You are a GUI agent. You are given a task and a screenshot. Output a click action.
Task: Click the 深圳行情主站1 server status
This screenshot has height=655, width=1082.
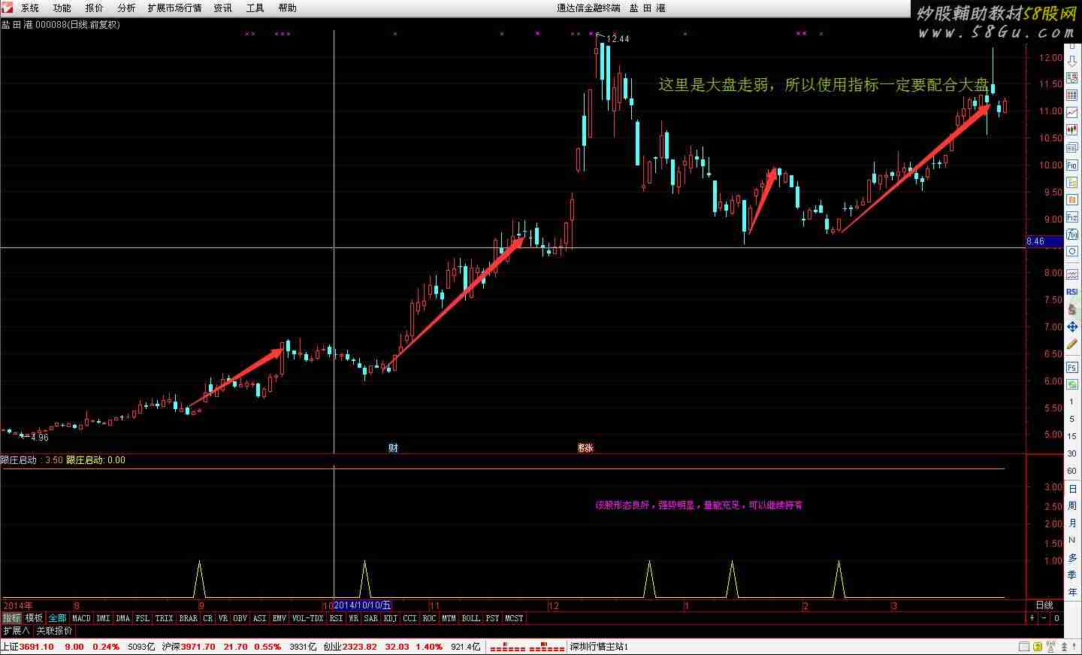pyautogui.click(x=599, y=647)
